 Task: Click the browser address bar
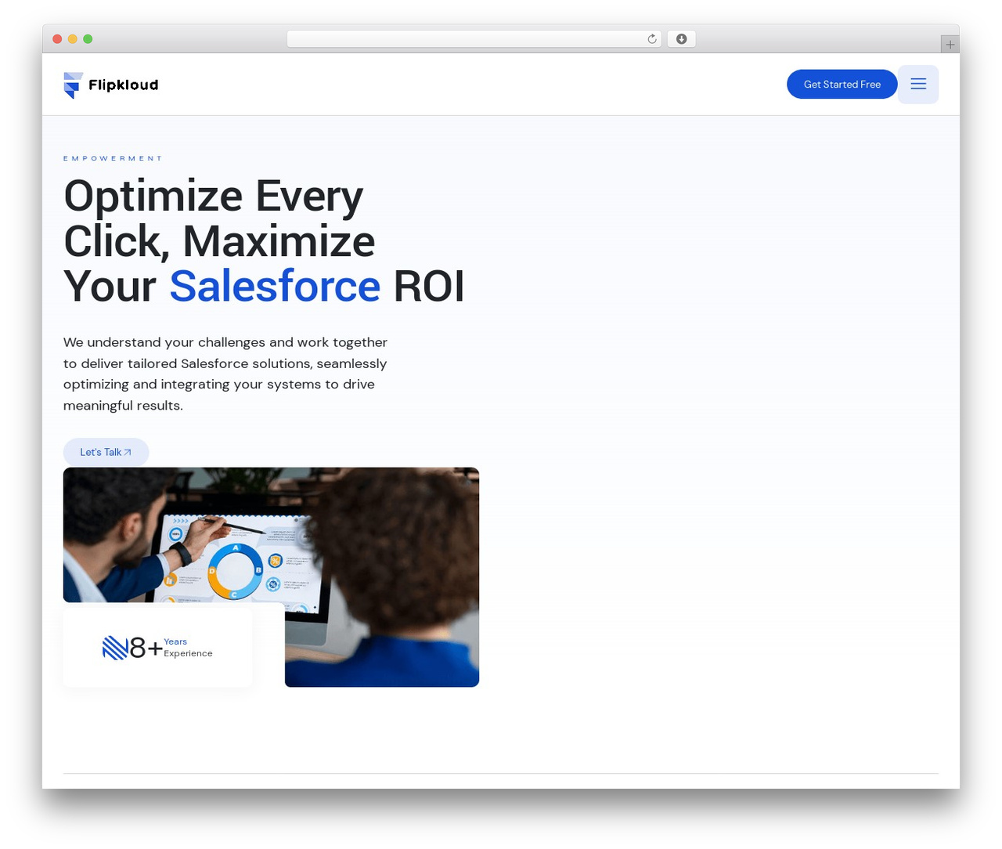(x=474, y=39)
